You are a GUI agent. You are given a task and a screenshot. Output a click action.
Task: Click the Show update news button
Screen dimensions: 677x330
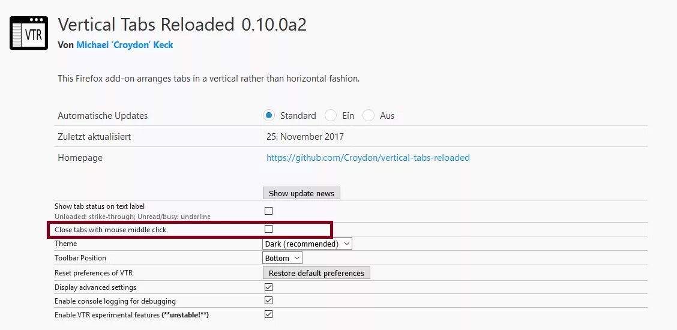(x=301, y=193)
